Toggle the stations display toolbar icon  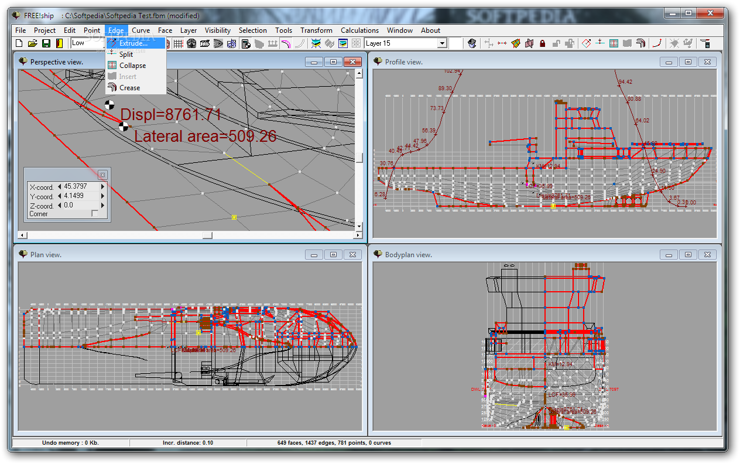coord(191,43)
